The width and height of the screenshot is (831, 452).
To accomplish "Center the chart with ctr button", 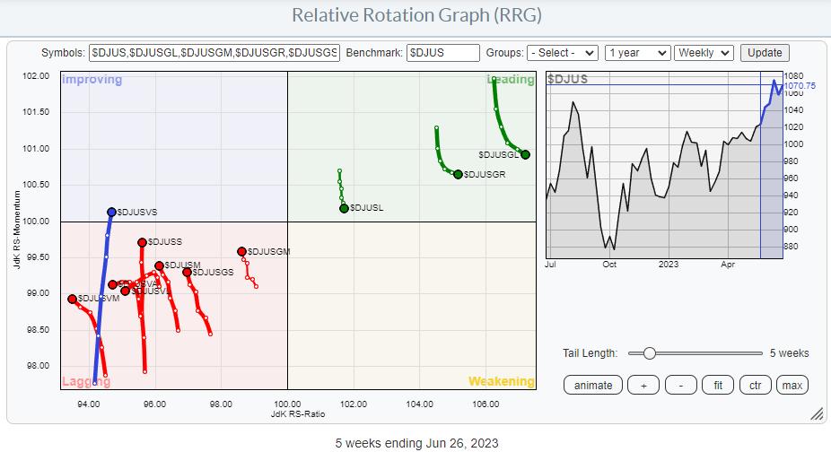I will coord(756,385).
